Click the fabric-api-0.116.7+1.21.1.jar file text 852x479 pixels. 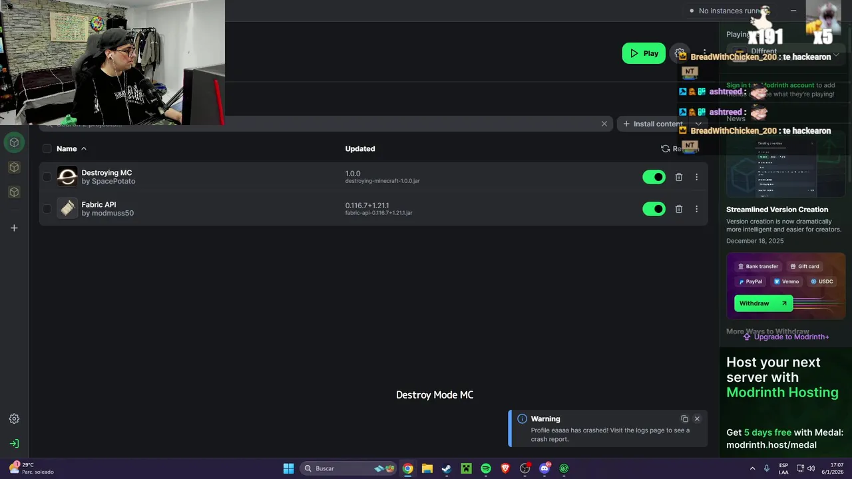point(379,213)
